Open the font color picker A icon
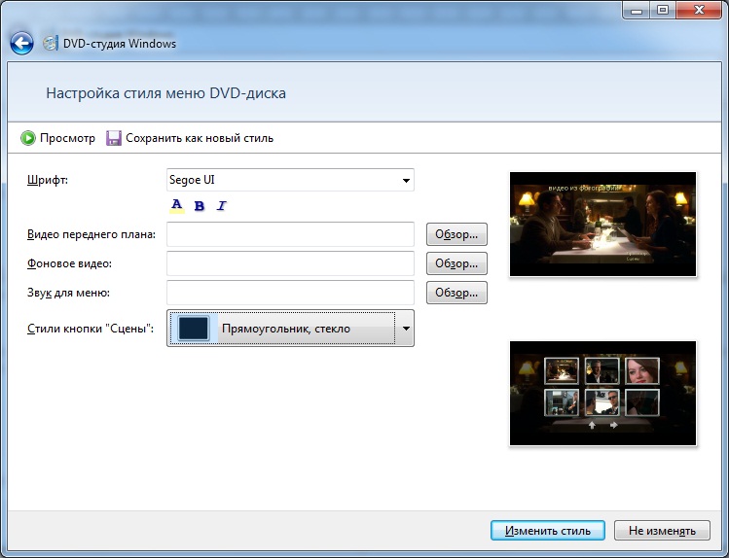 tap(177, 206)
